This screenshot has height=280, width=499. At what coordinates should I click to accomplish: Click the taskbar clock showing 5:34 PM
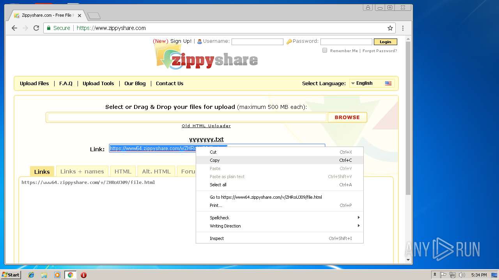tap(479, 275)
